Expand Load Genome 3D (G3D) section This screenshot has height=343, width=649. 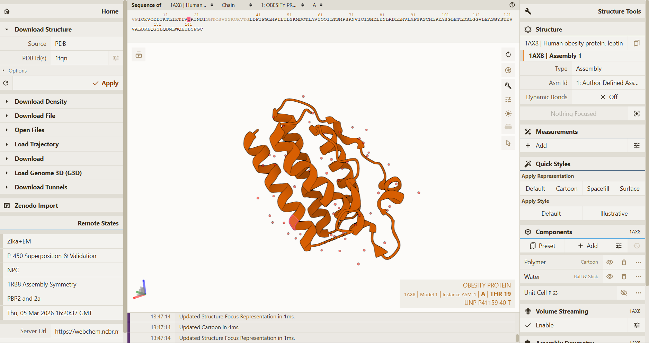62,173
